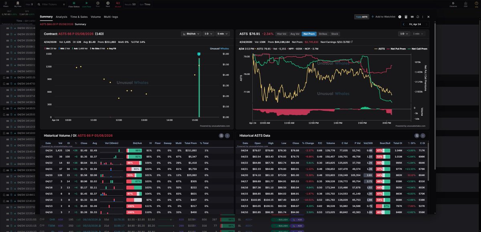Open the ASTS chart 1 D range dropdown
Viewport: 481px width, 232px height.
(404, 34)
